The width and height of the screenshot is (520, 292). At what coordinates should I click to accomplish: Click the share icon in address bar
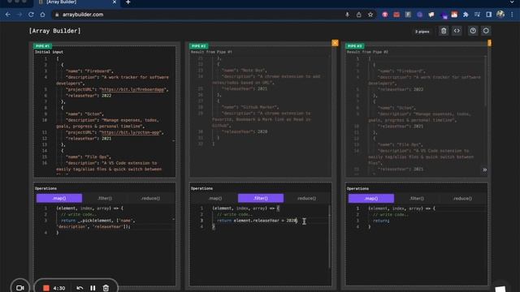pos(359,15)
